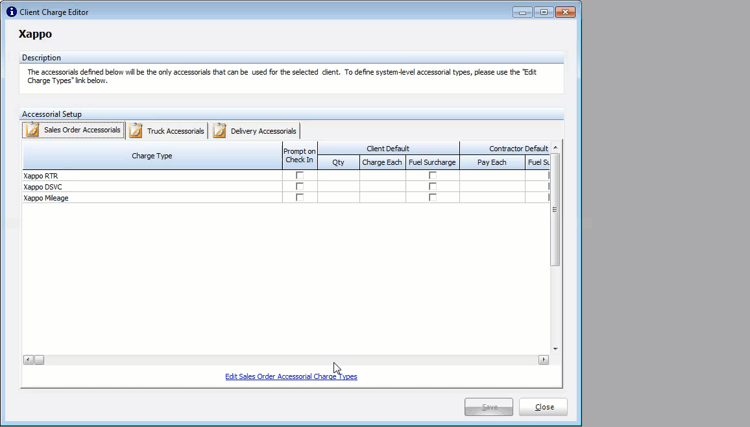Click the horizontal scrollbar left arrow
The image size is (750, 427).
[x=28, y=360]
